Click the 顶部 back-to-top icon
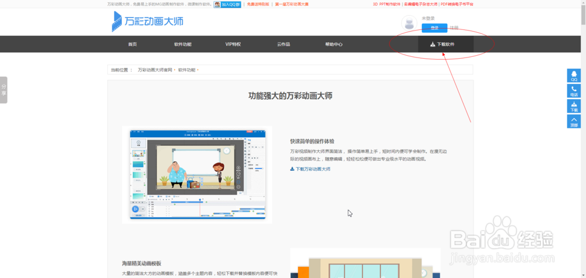The height and width of the screenshot is (278, 586). 574,121
